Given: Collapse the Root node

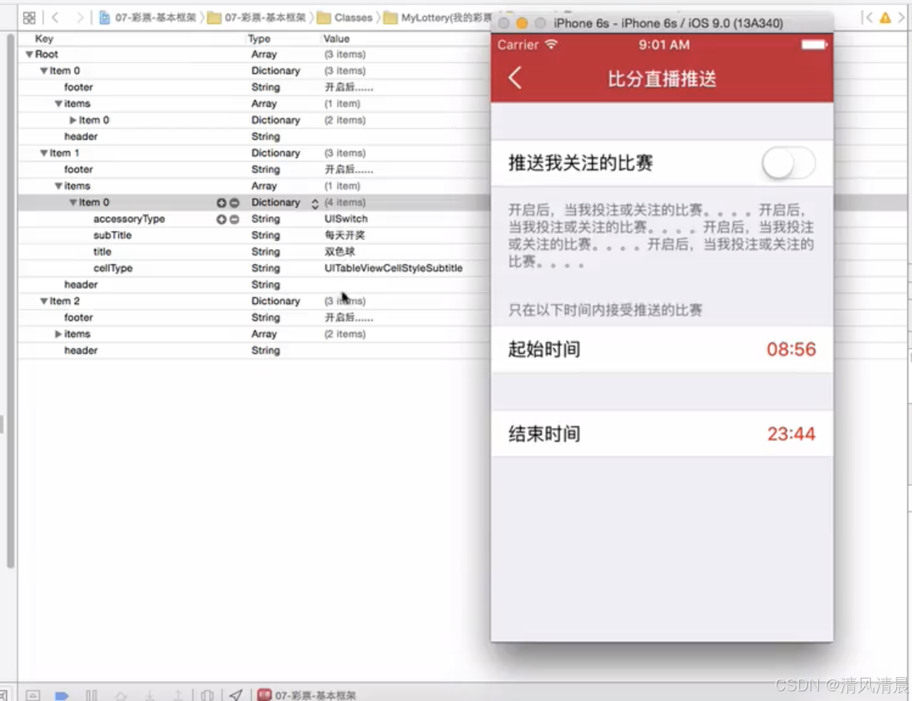Looking at the screenshot, I should (29, 54).
